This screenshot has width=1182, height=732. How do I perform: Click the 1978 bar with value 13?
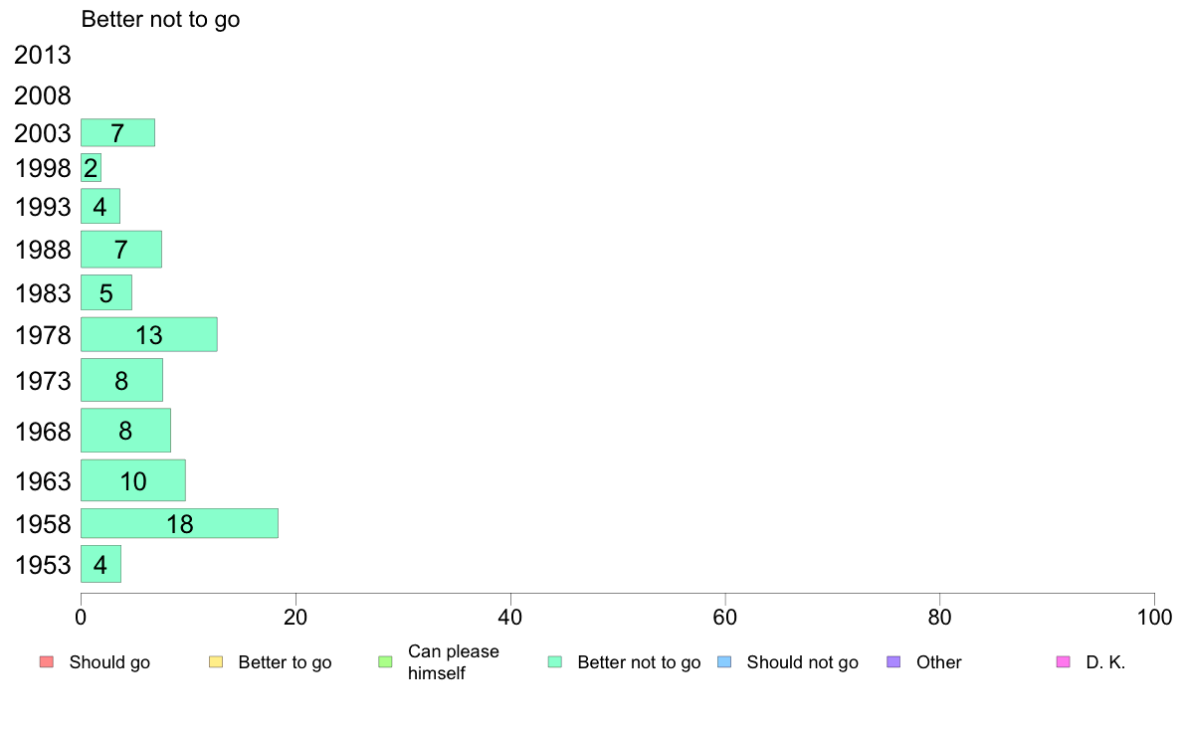[x=149, y=334]
